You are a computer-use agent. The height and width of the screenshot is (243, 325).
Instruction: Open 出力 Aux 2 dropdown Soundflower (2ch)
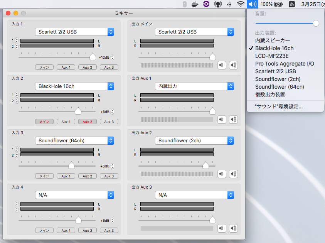tap(194, 140)
